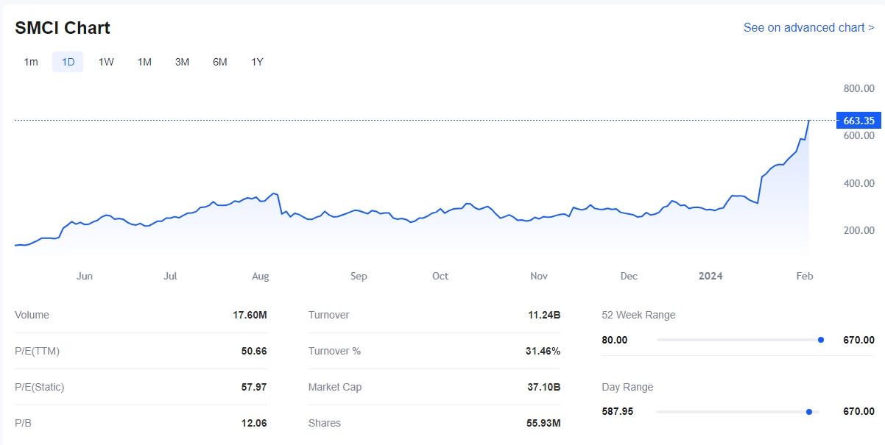Click the SMCI Chart heading
This screenshot has width=885, height=445.
[x=63, y=28]
